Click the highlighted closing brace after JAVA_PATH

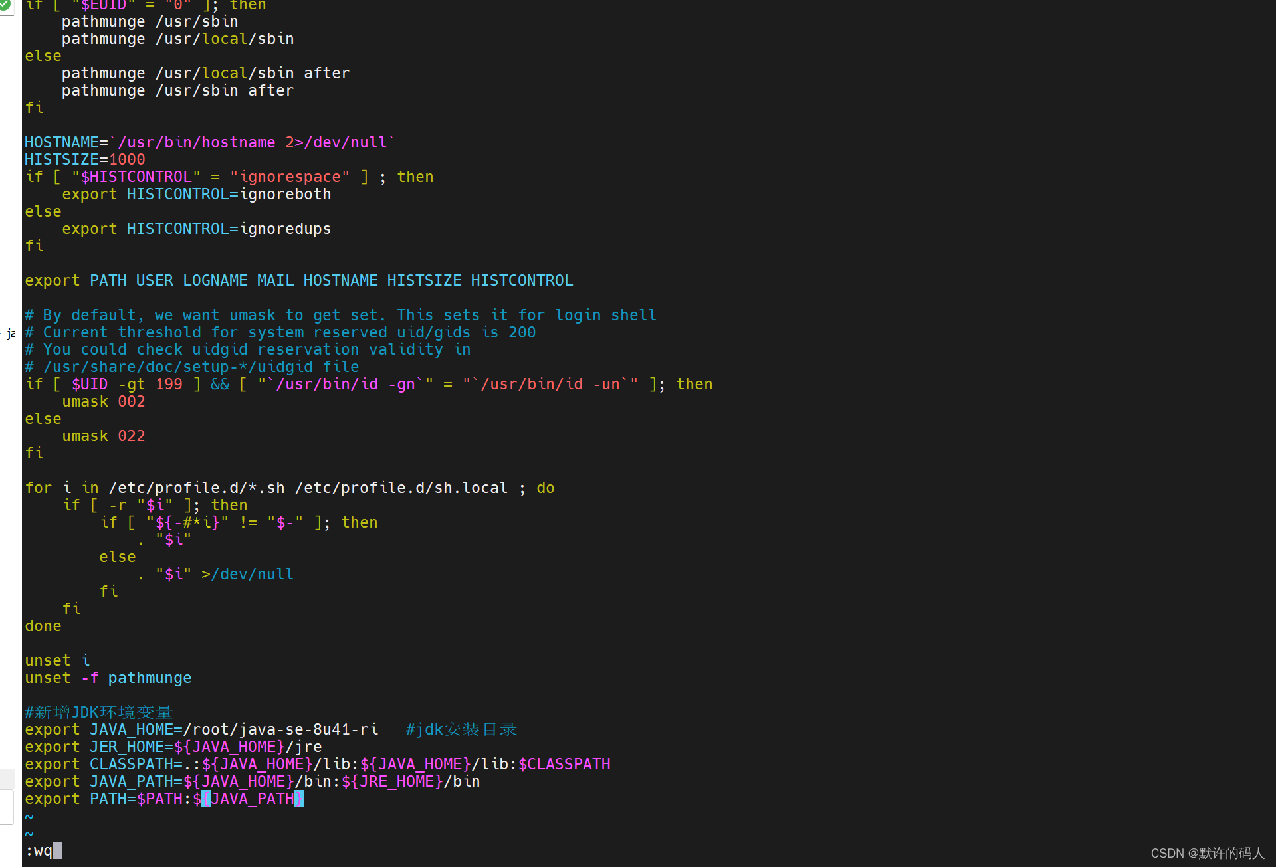pos(299,799)
